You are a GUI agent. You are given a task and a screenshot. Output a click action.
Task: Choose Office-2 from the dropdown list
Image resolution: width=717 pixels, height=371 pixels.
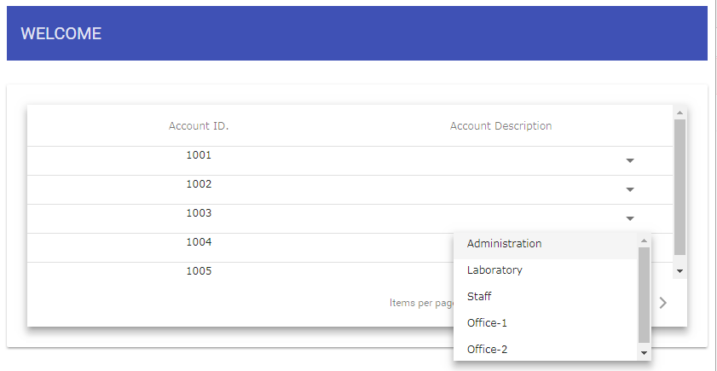pyautogui.click(x=488, y=350)
